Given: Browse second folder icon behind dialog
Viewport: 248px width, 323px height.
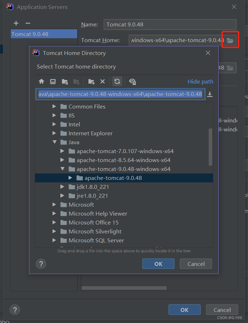Looking at the screenshot, I should tap(230, 68).
